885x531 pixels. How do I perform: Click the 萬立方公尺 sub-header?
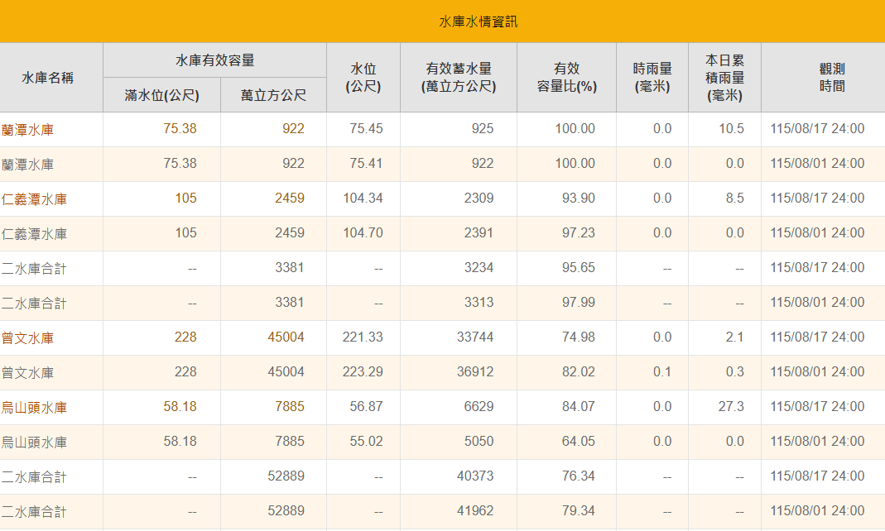(274, 95)
